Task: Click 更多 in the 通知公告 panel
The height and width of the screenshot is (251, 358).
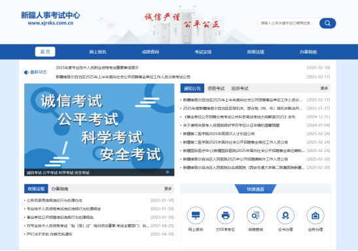Action: point(324,88)
